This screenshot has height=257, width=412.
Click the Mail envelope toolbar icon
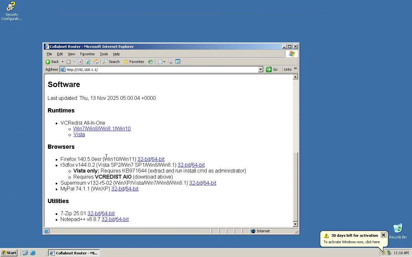(x=160, y=62)
